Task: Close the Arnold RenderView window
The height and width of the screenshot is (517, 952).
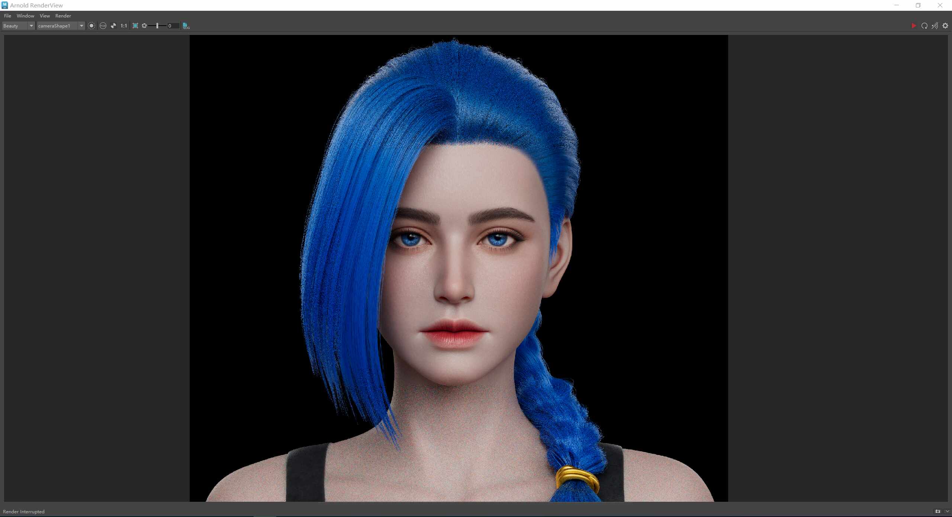Action: click(x=940, y=5)
